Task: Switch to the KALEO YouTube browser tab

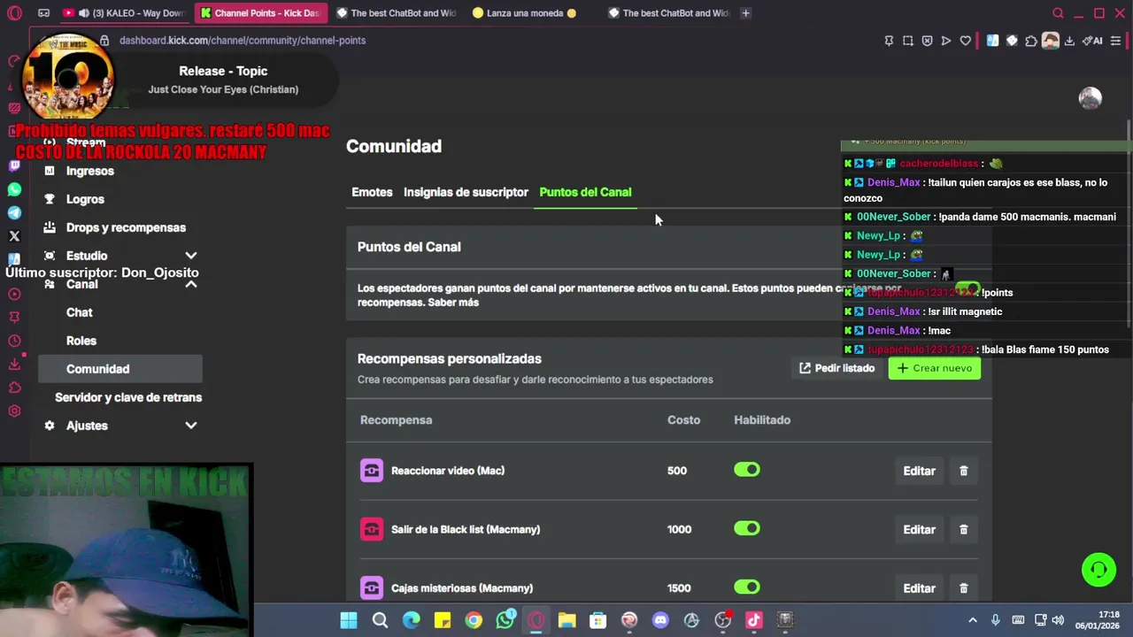Action: click(x=124, y=13)
